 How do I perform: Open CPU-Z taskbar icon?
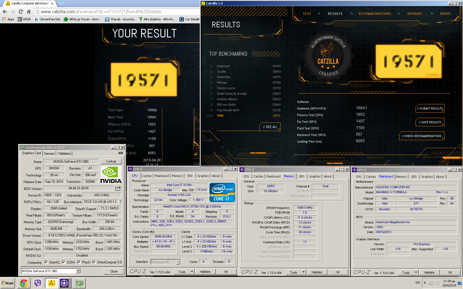tap(64, 283)
